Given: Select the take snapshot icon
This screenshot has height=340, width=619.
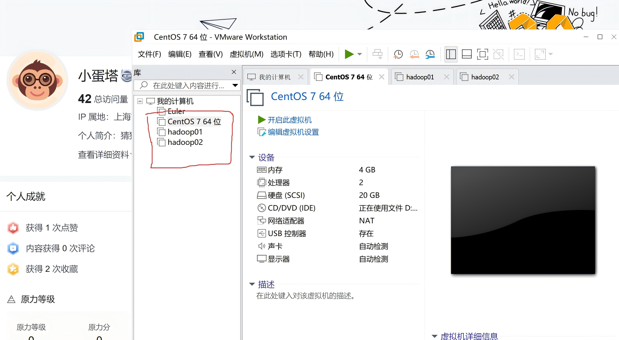Looking at the screenshot, I should click(x=398, y=54).
